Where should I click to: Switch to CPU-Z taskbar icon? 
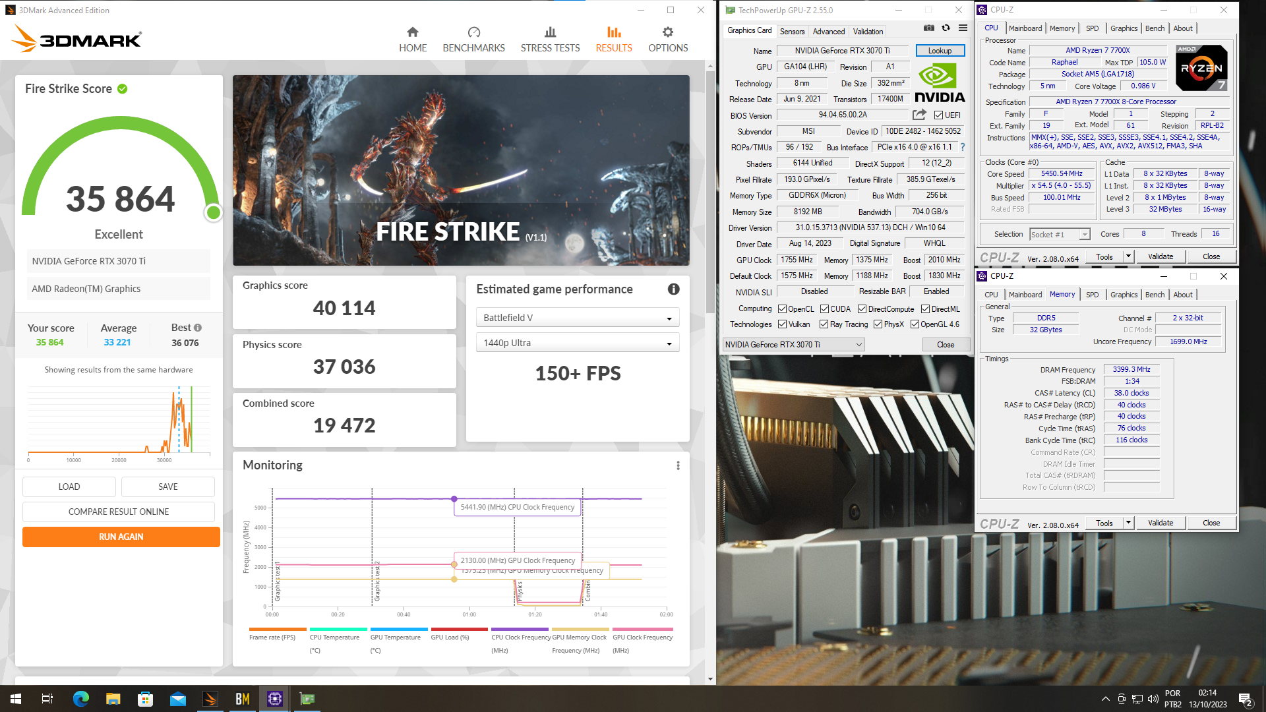point(275,699)
